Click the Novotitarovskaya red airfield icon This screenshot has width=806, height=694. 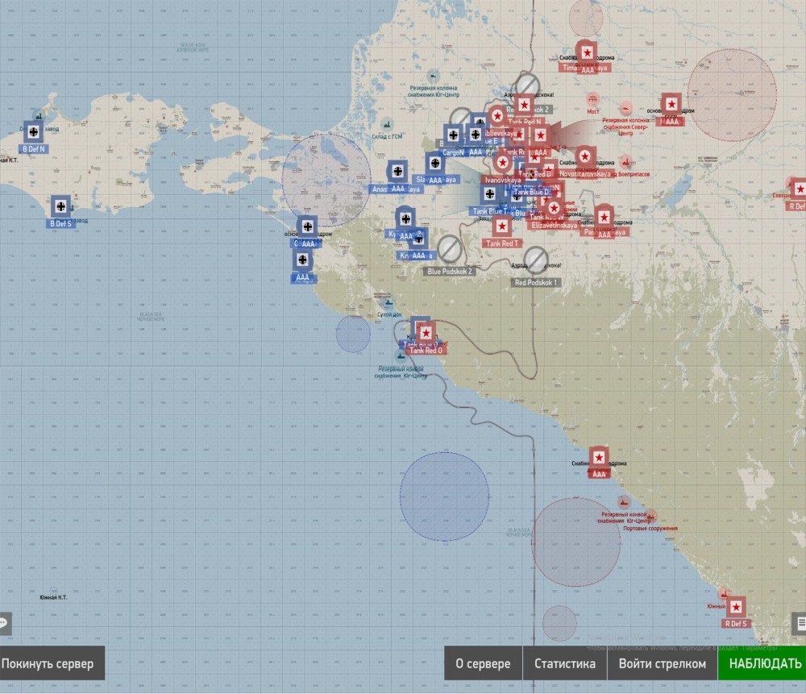[584, 157]
